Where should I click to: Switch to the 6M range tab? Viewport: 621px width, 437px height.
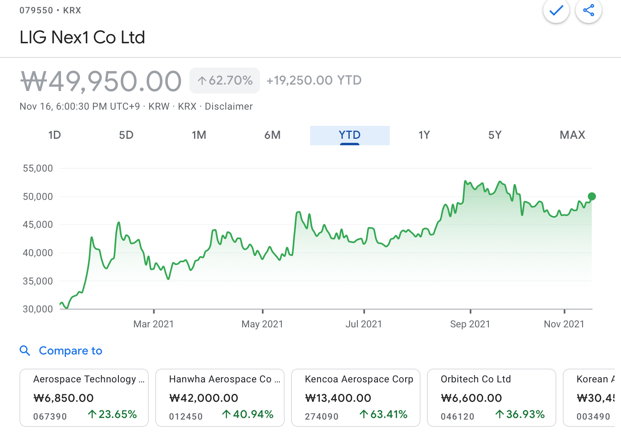coord(272,135)
